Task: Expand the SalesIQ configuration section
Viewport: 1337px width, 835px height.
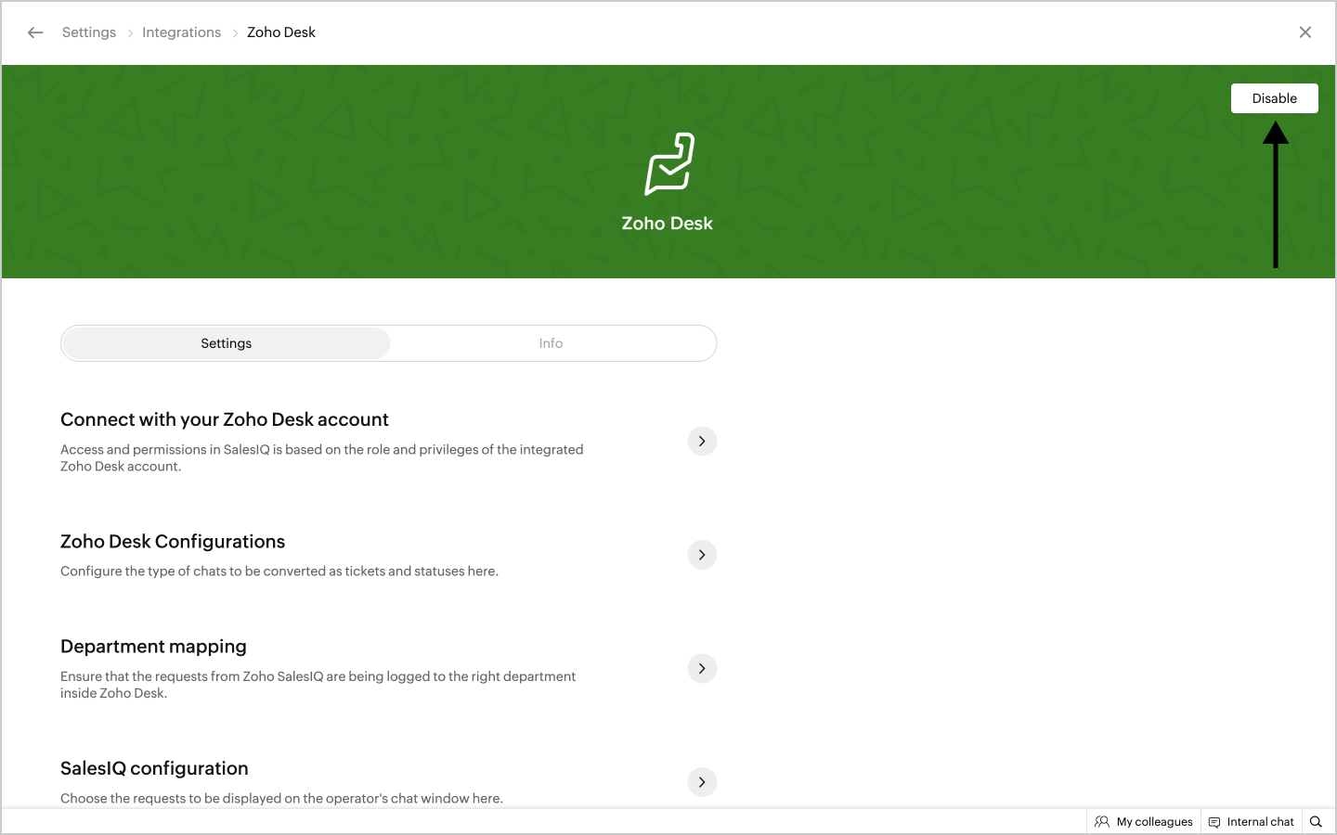Action: (x=702, y=782)
